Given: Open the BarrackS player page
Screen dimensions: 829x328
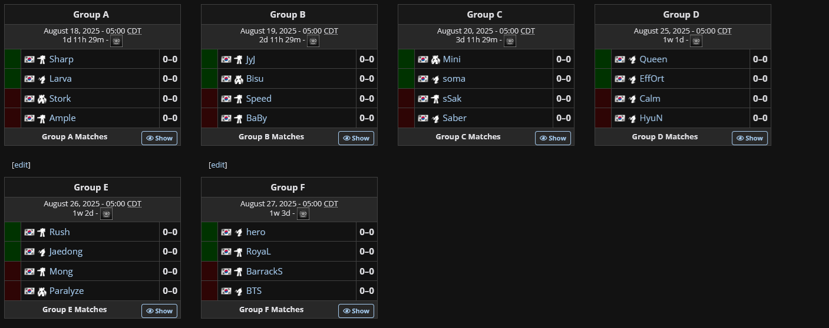Looking at the screenshot, I should coord(265,272).
